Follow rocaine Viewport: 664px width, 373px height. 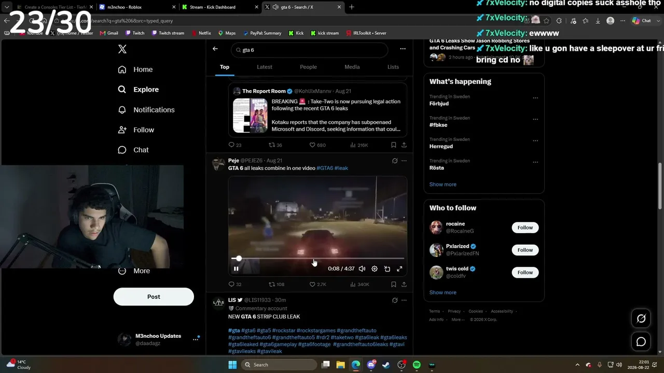point(525,227)
